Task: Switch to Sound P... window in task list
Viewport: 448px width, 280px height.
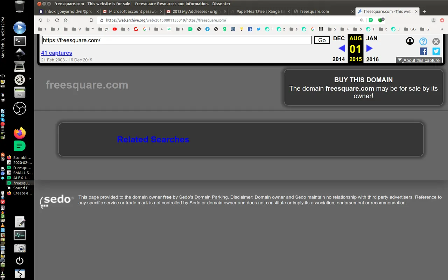Action: click(20, 188)
